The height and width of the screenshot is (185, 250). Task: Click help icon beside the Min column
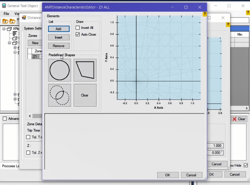(x=228, y=24)
